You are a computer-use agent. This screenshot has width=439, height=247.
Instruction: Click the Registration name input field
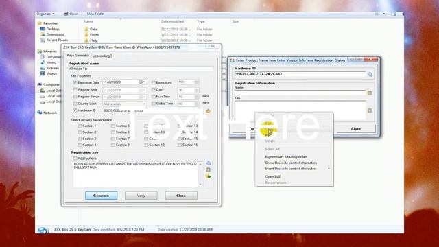pos(141,69)
